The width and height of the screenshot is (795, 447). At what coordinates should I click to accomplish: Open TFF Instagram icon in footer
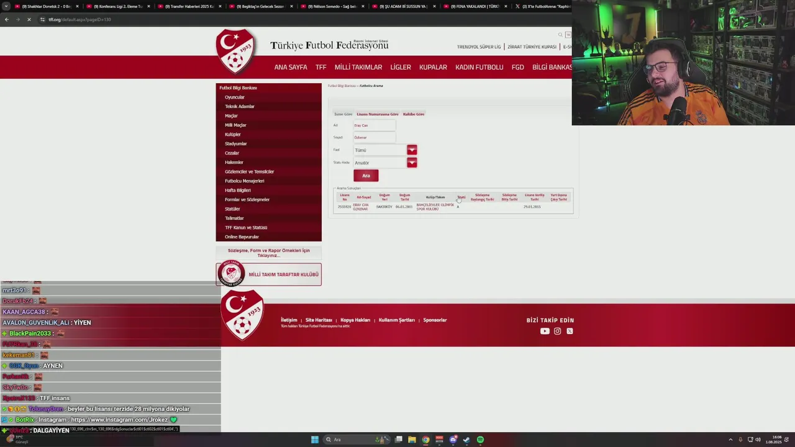[x=557, y=331]
